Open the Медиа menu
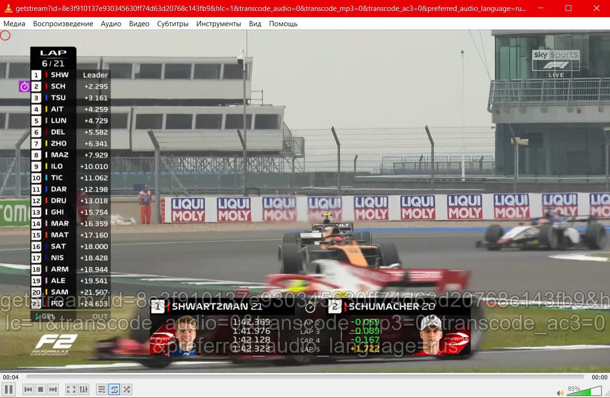610x398 pixels. tap(14, 23)
